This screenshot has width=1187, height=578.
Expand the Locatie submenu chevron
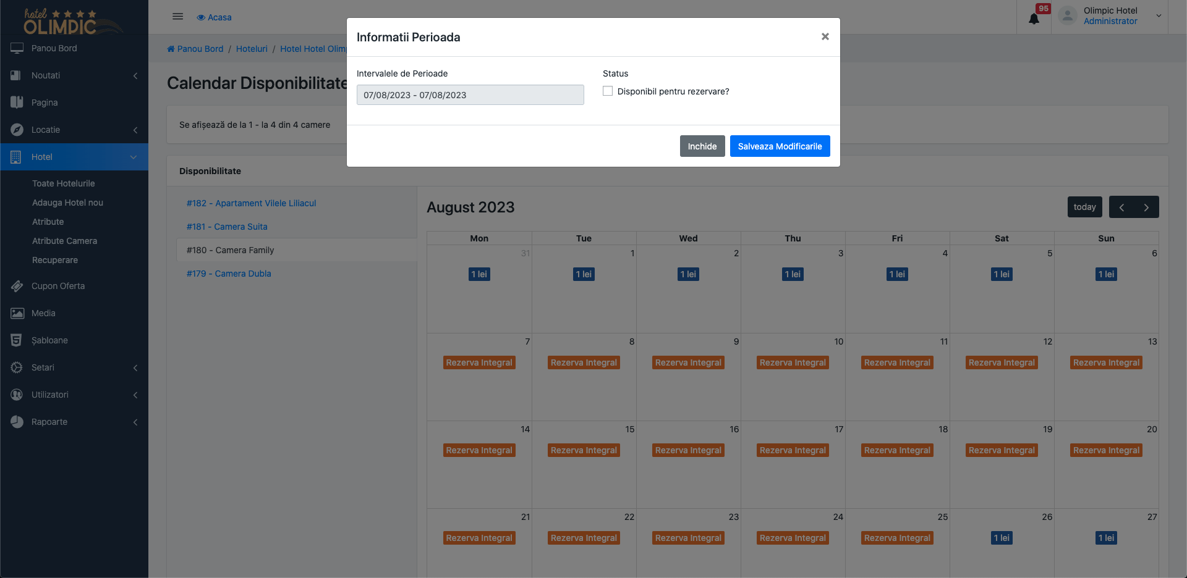coord(135,130)
